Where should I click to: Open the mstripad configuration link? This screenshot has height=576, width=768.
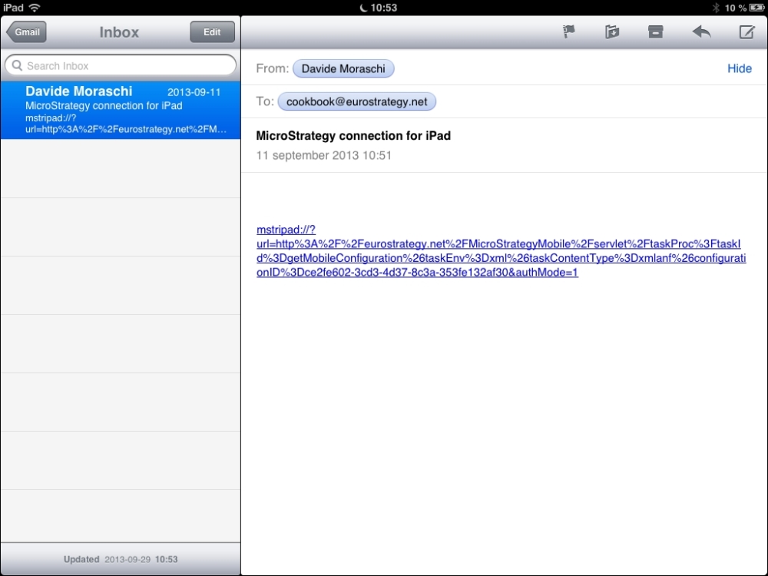click(x=501, y=251)
